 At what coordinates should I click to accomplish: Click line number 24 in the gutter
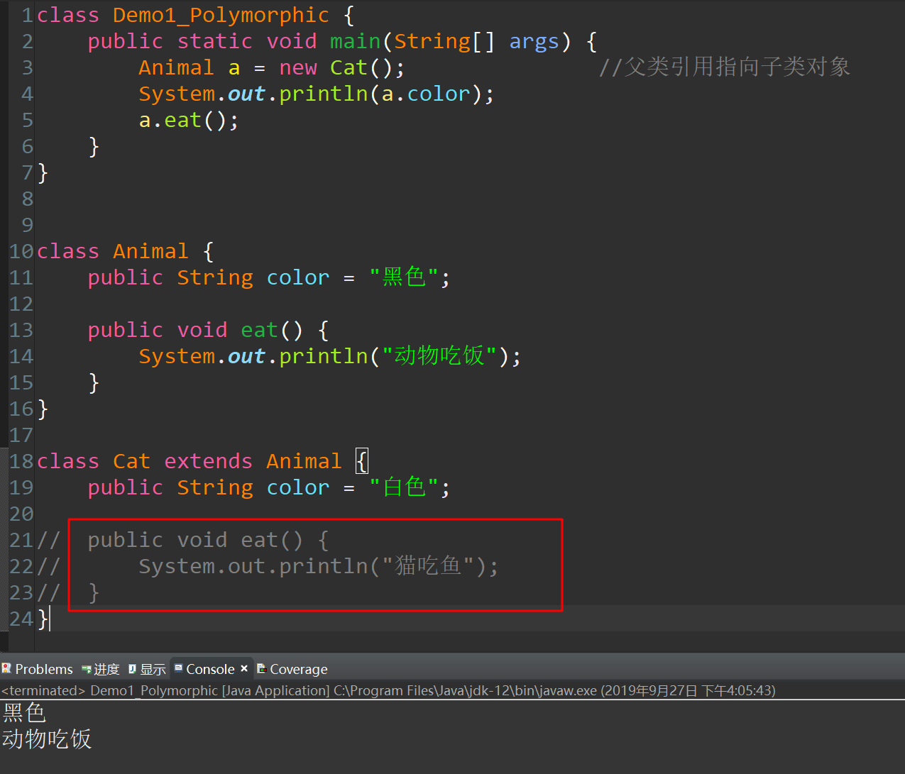(21, 619)
